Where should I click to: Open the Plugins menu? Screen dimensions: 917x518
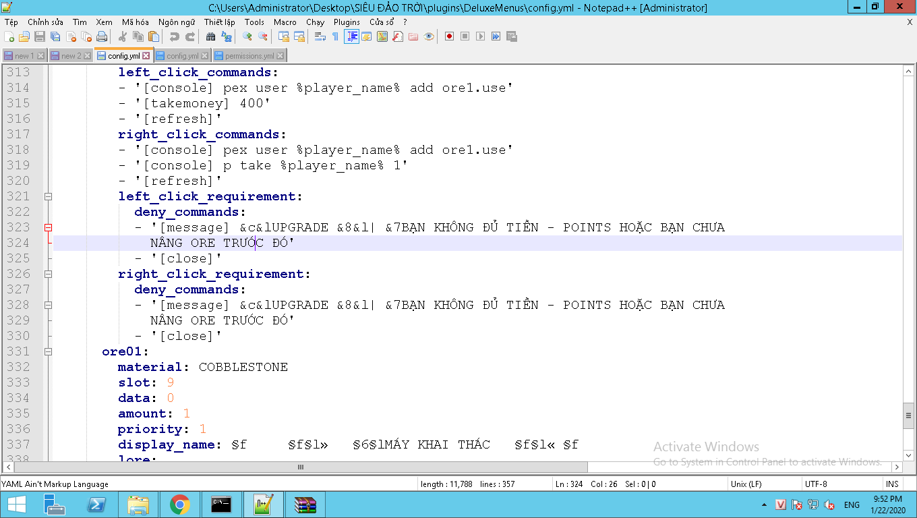pos(347,22)
